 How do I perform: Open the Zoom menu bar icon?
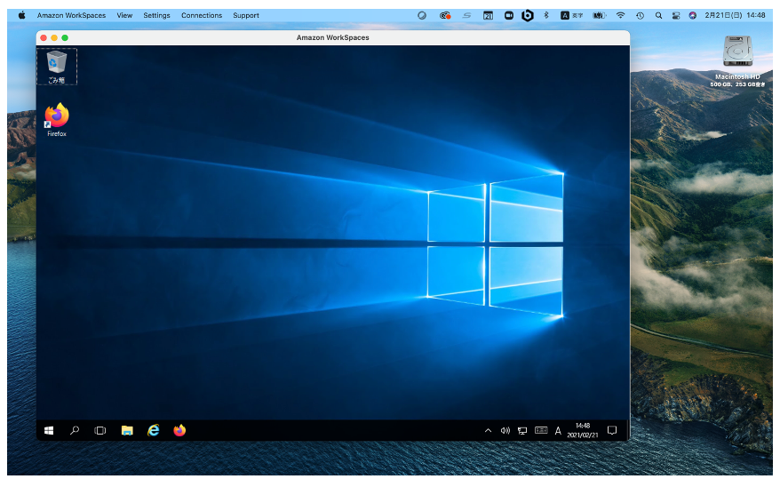[509, 15]
